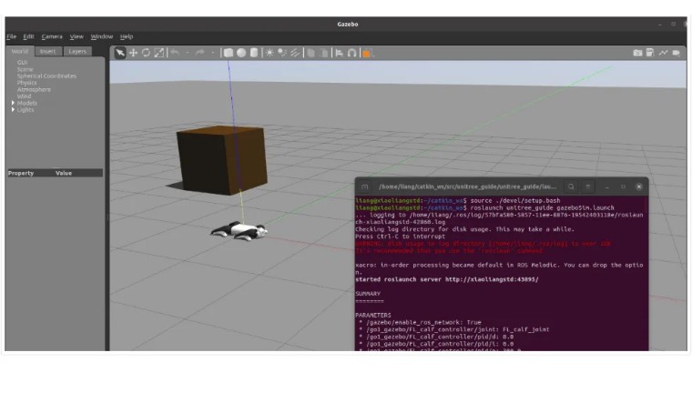692x413 pixels.
Task: Click the orange view angle icon
Action: pyautogui.click(x=367, y=53)
